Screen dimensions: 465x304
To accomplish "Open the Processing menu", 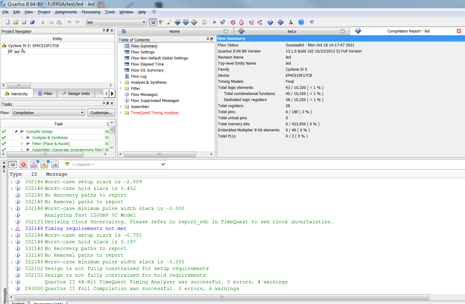I will [x=91, y=12].
